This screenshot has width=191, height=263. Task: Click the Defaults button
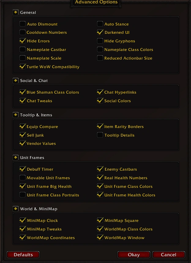(23, 255)
